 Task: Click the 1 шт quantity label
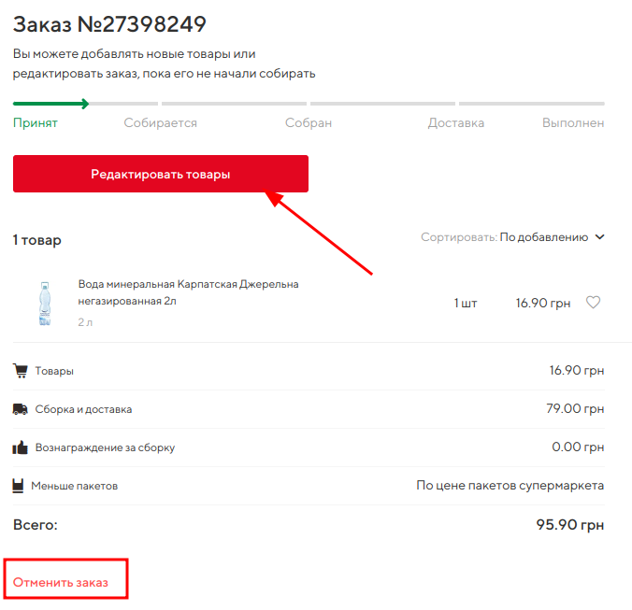(466, 304)
